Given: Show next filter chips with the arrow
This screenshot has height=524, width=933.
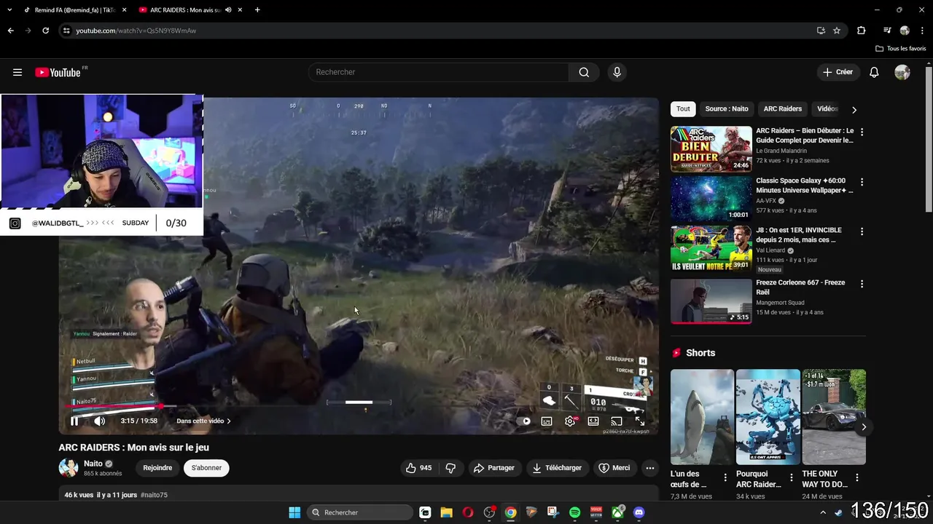Looking at the screenshot, I should [x=854, y=109].
